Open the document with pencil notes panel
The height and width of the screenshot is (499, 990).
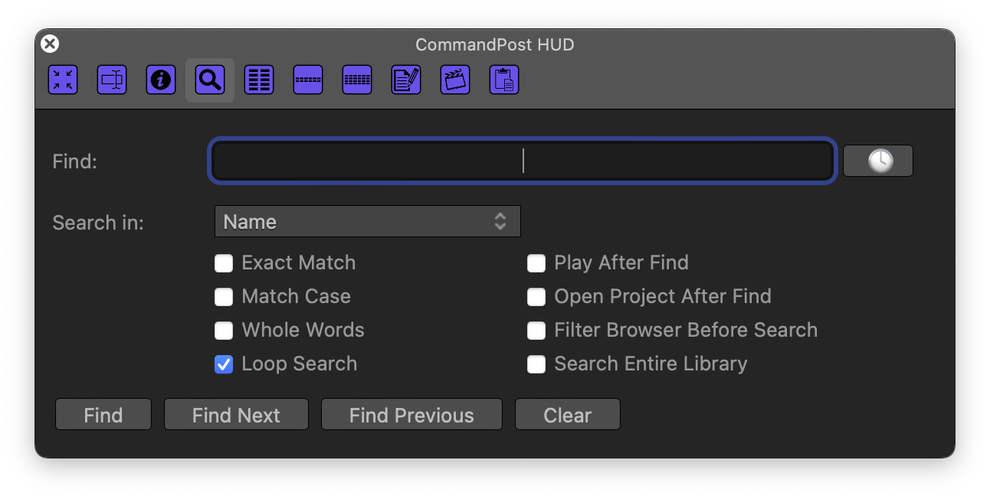point(406,80)
